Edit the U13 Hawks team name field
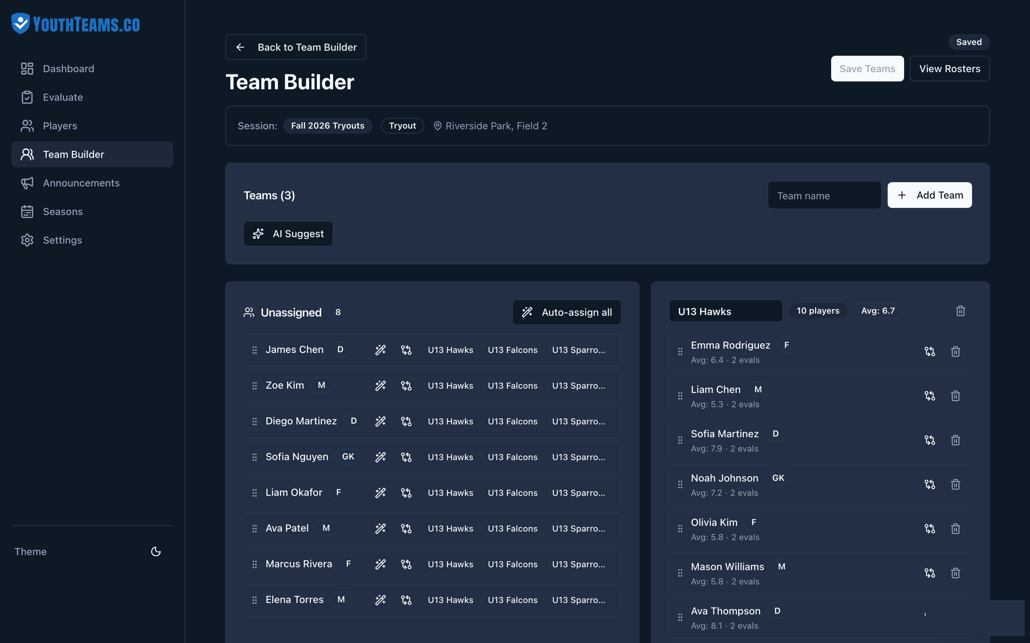The image size is (1030, 643). [x=726, y=311]
